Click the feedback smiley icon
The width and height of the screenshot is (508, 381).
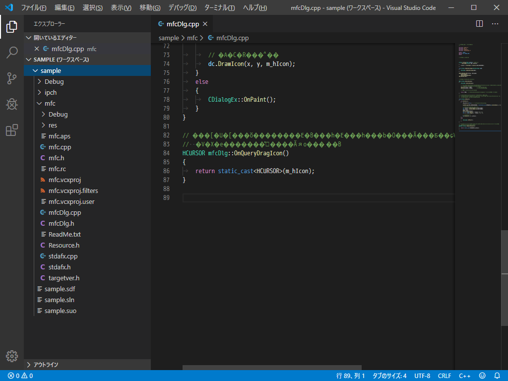(x=482, y=376)
